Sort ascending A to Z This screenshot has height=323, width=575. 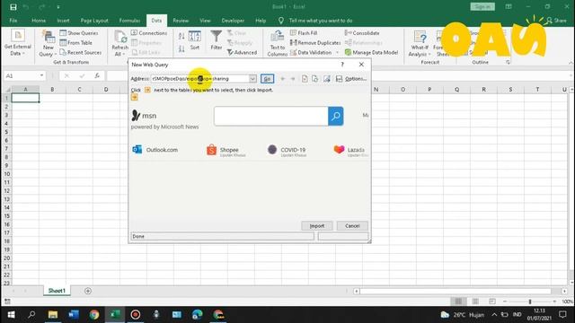[x=181, y=36]
